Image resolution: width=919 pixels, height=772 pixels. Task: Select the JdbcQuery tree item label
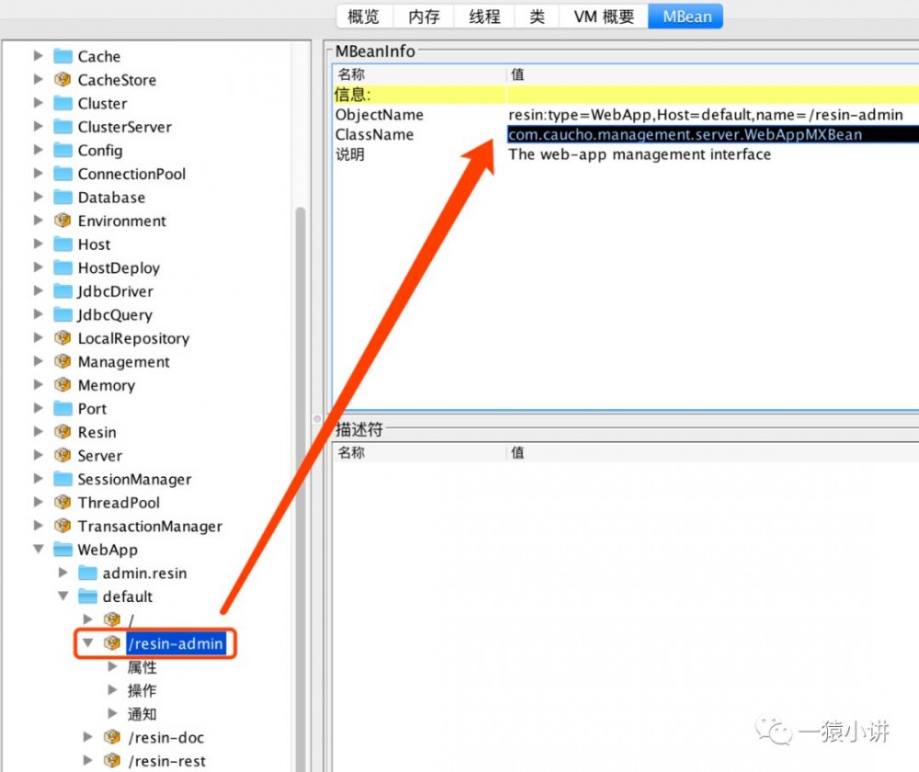[115, 315]
